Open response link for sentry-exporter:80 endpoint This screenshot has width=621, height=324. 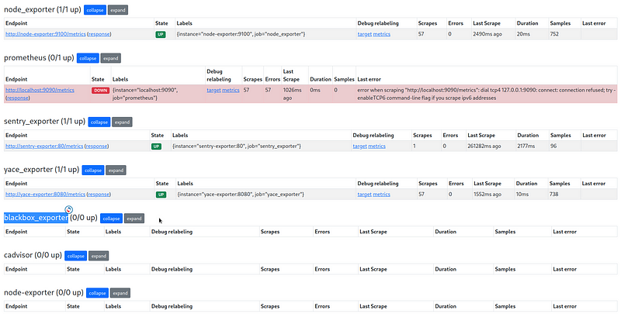point(96,146)
